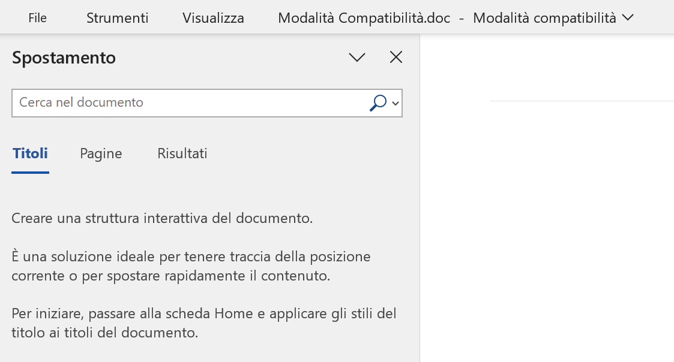674x362 pixels.
Task: Switch to the Pagine tab
Action: tap(101, 153)
